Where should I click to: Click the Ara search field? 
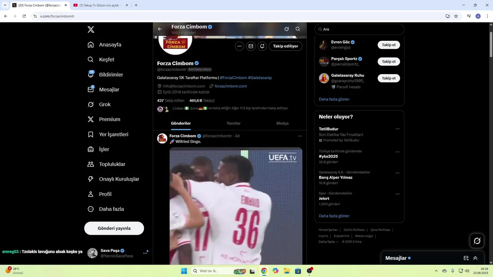pos(359,29)
